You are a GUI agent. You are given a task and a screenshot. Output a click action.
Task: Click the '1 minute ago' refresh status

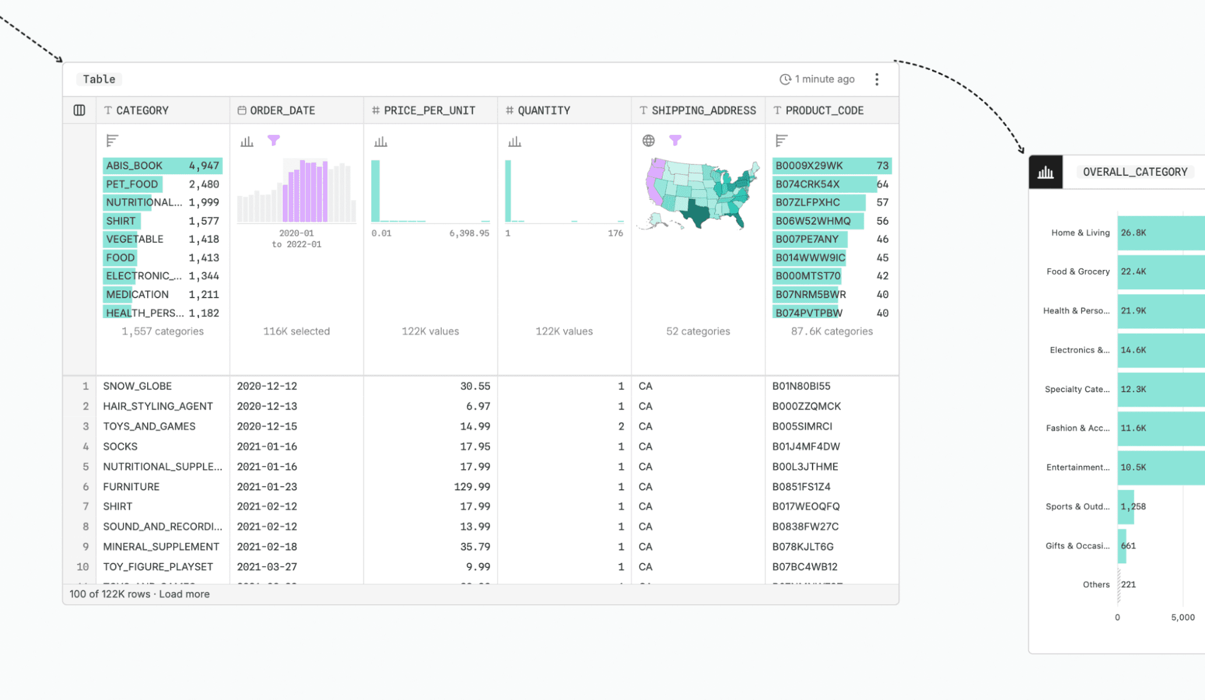pos(816,79)
